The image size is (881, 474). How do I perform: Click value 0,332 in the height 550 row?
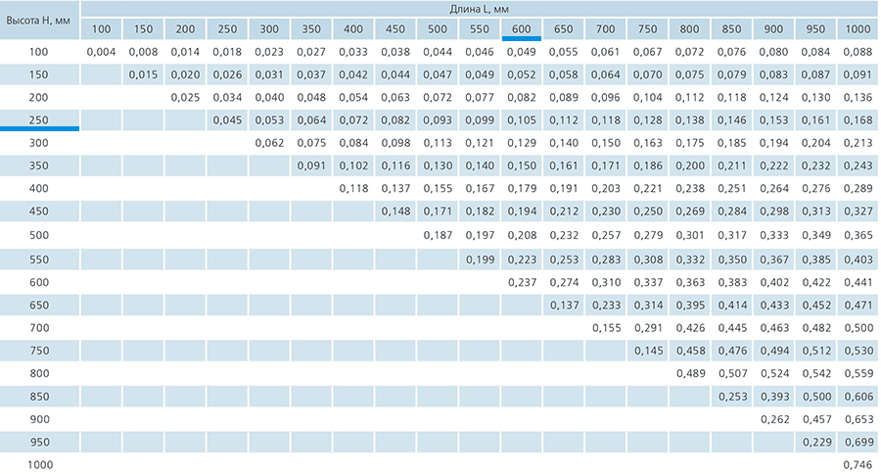point(690,260)
